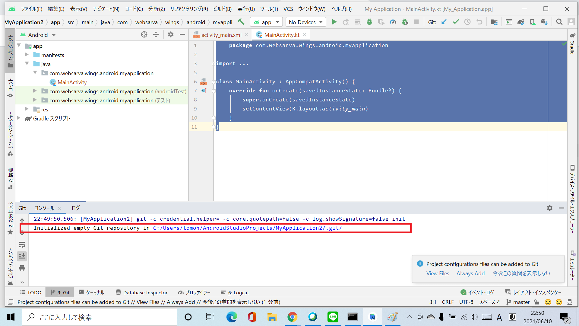Expand the Gradle スクリプト node
This screenshot has height=326, width=579.
pos(19,118)
